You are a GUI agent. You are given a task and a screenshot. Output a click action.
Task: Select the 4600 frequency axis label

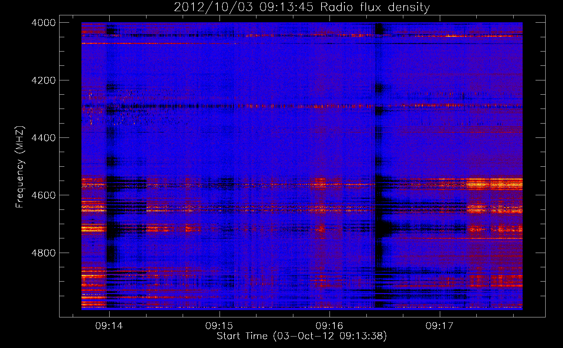[43, 195]
